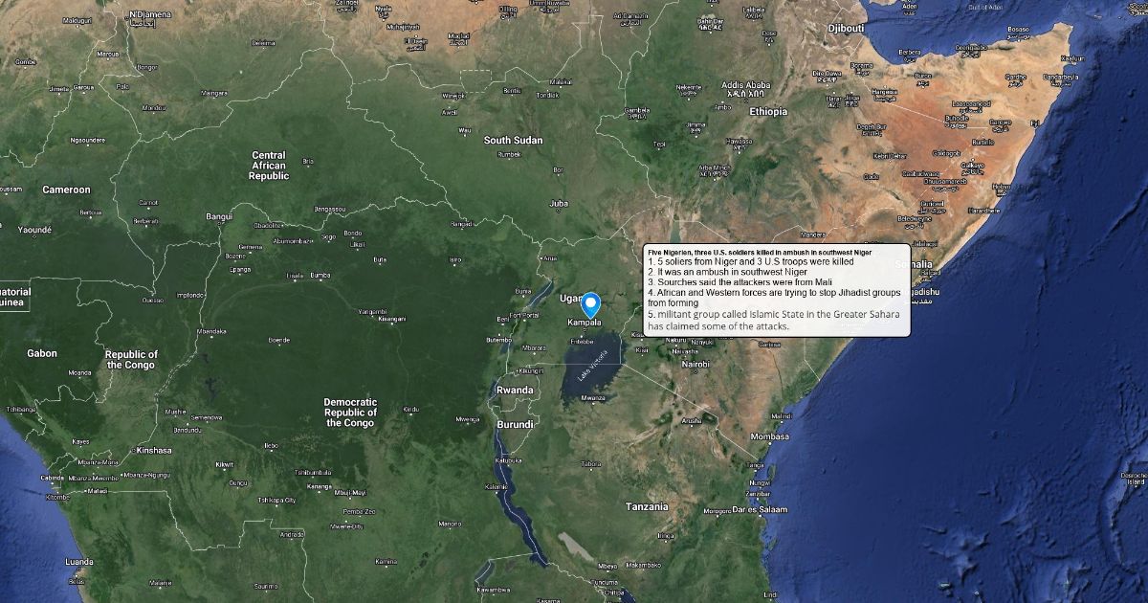Select the Democratic Republic of the Congo label
1148x603 pixels.
(x=350, y=413)
